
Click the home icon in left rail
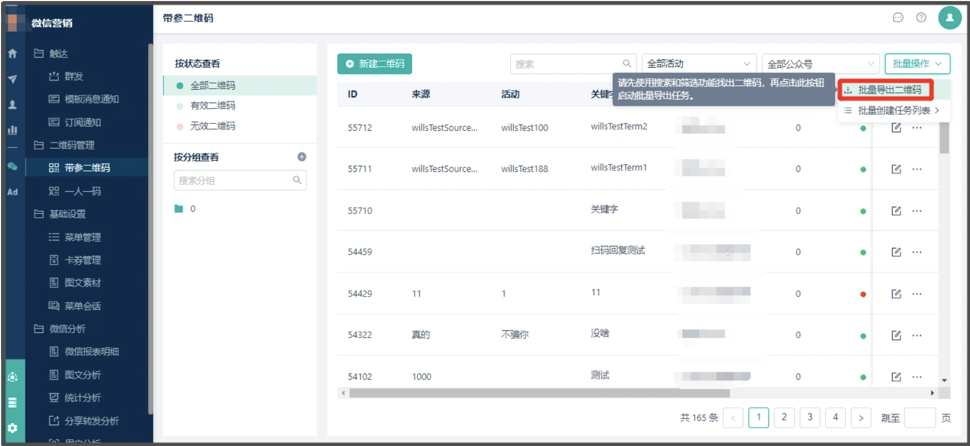click(13, 53)
